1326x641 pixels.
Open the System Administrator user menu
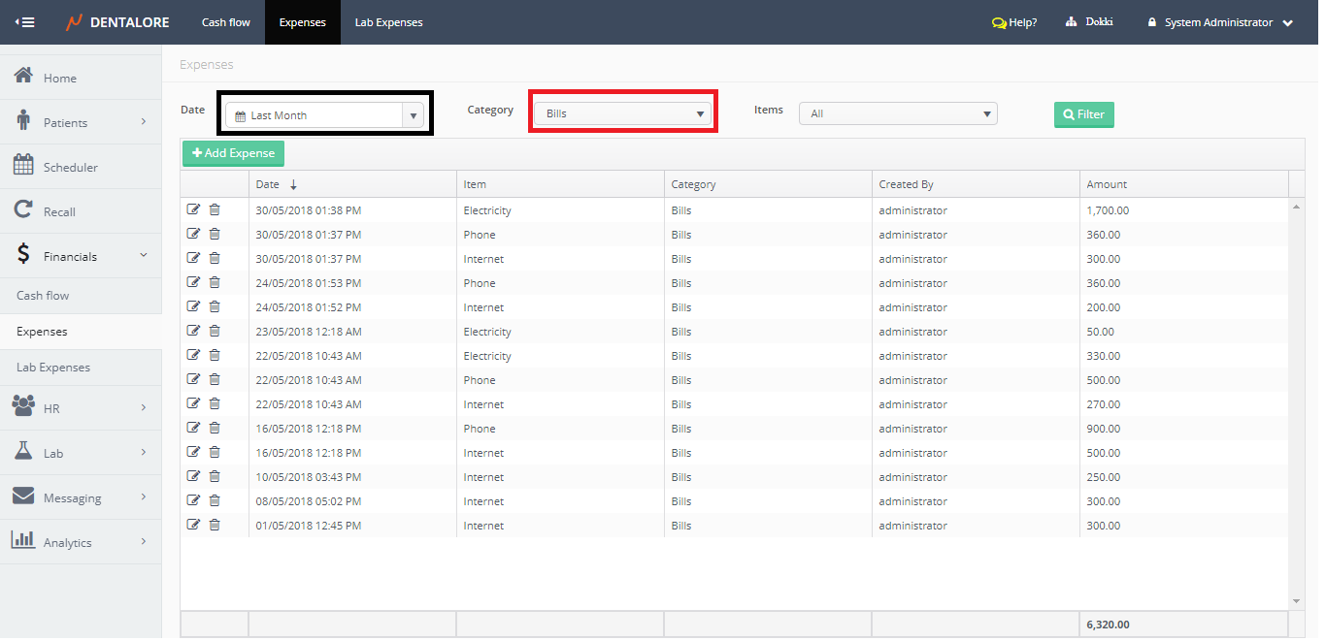pyautogui.click(x=1220, y=22)
